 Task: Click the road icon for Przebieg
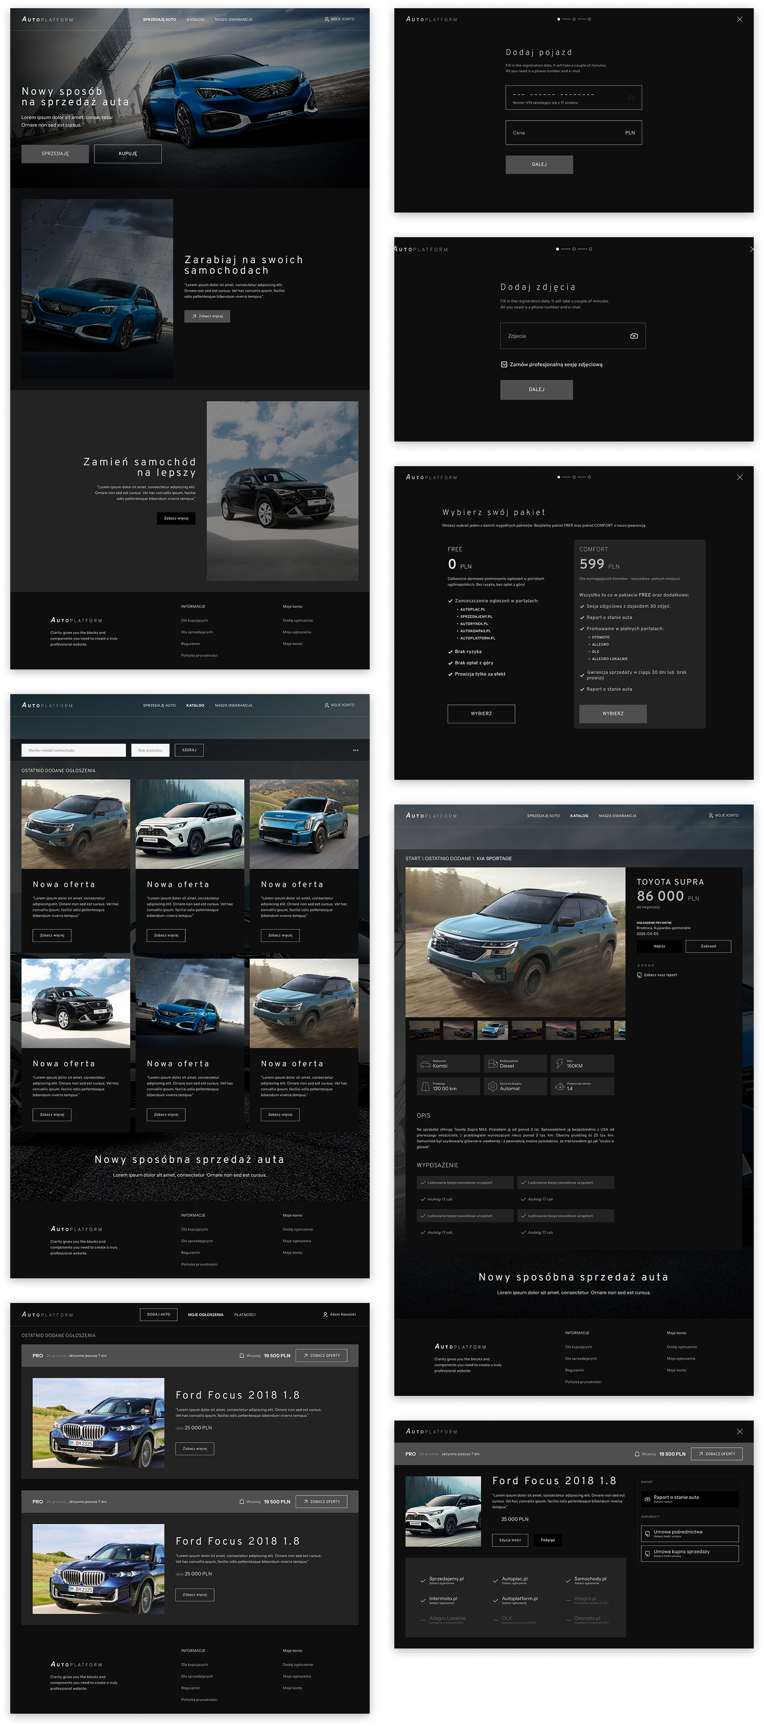(x=425, y=1087)
